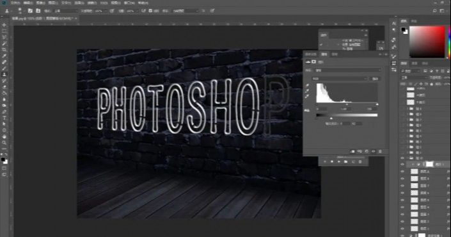Viewport: 451px width, 237px height.
Task: Open the 3D menu
Action: coord(104,3)
